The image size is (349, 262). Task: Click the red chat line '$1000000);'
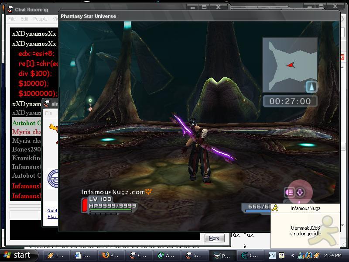38,93
